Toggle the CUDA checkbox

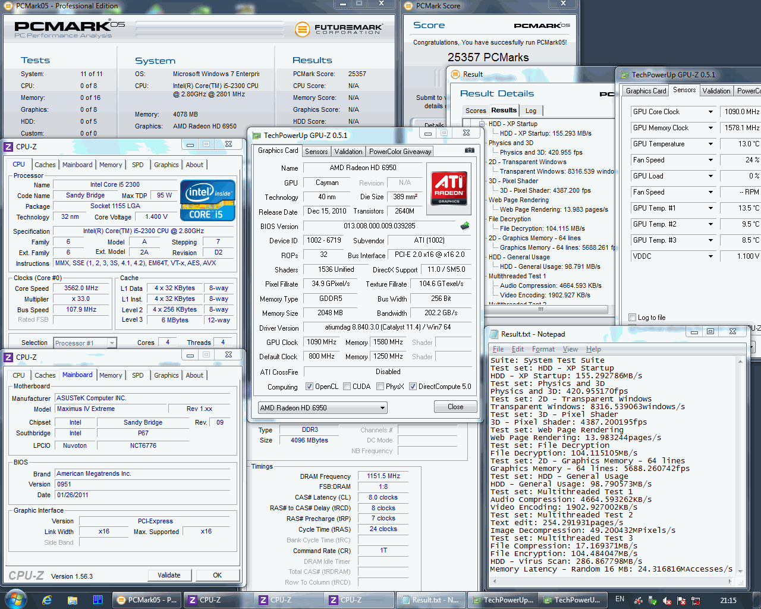pyautogui.click(x=347, y=387)
